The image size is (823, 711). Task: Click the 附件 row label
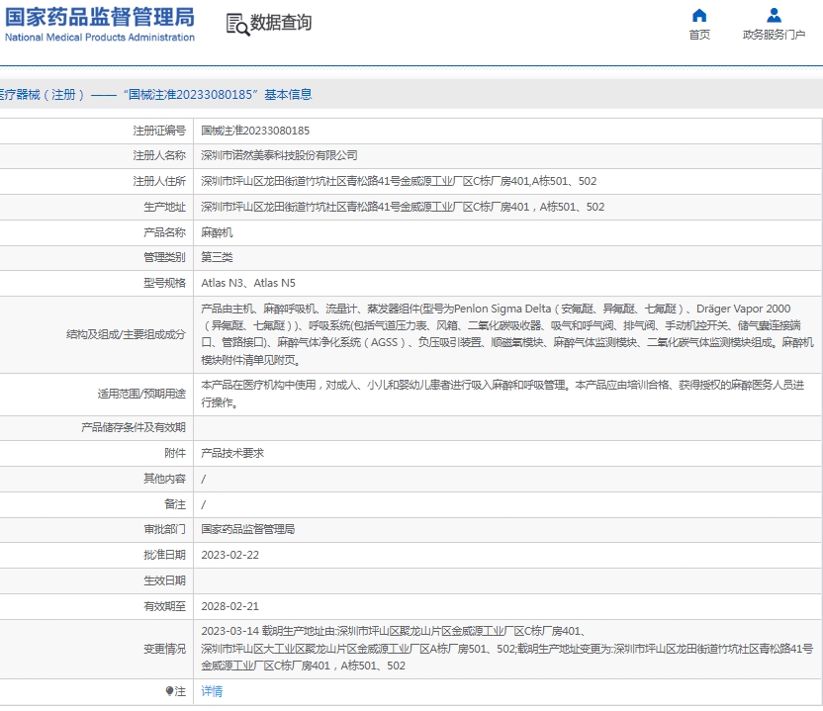click(x=175, y=453)
